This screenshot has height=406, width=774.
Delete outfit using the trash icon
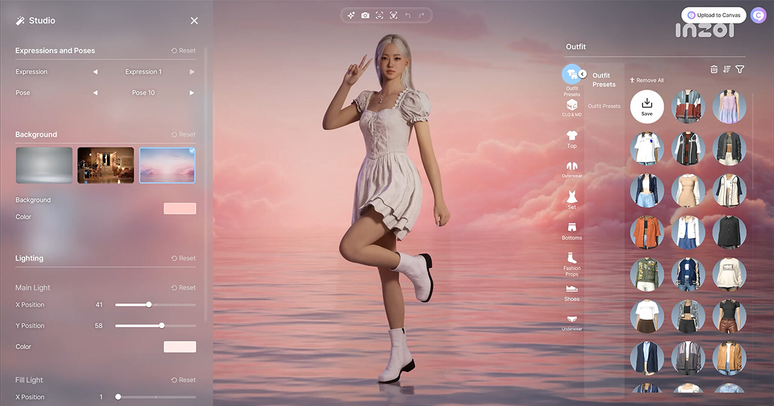pos(714,69)
